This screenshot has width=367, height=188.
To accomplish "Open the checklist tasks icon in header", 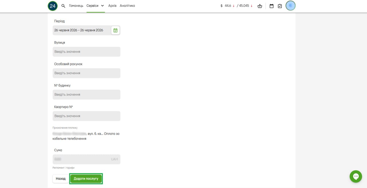I will (280, 6).
